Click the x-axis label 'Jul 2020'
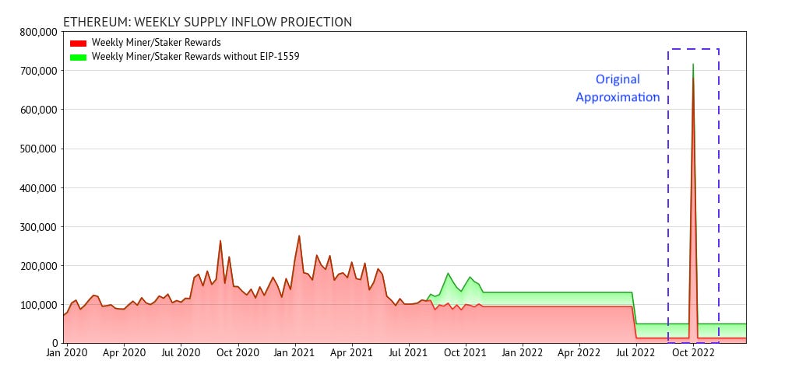785x392 pixels. tap(181, 353)
